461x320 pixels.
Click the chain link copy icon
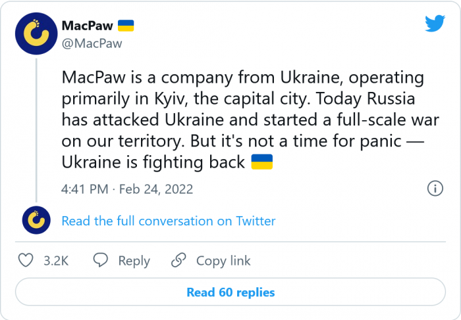(178, 260)
